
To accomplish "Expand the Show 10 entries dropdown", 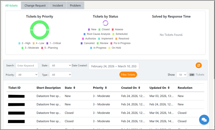I will [x=182, y=75].
